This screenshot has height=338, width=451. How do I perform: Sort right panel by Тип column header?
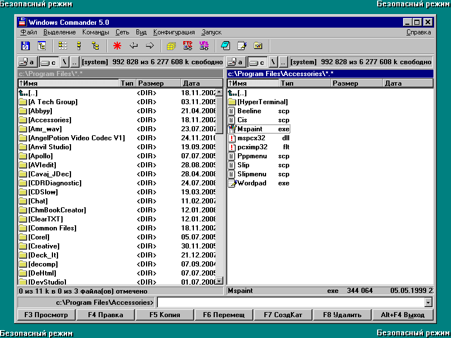coord(305,83)
